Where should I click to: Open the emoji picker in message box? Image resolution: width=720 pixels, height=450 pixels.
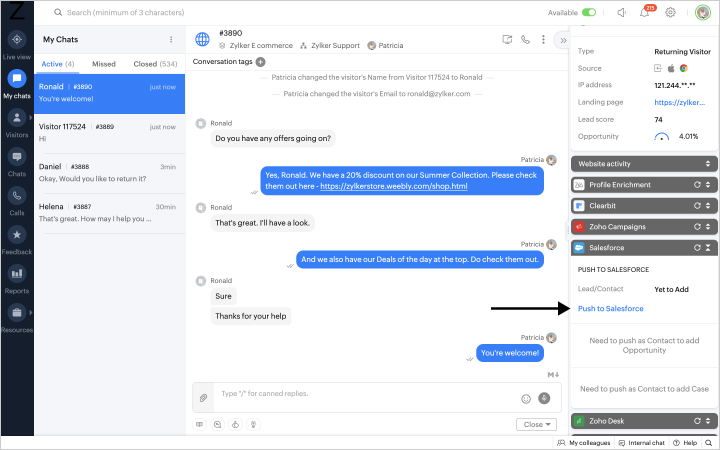coord(526,398)
